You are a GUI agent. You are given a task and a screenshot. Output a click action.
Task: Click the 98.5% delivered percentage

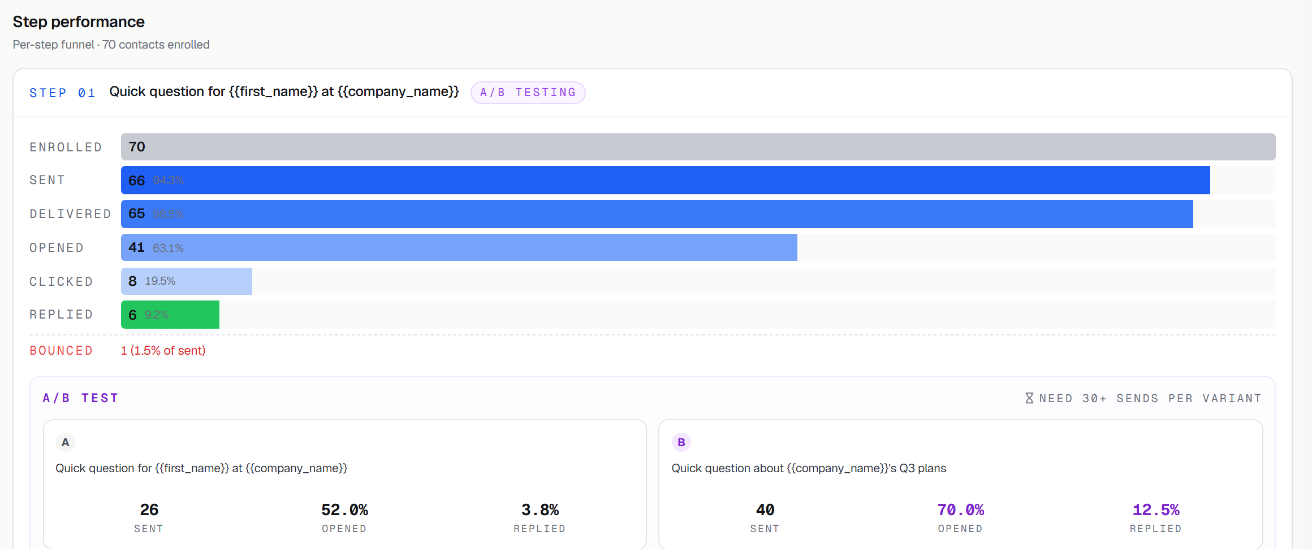click(x=168, y=214)
